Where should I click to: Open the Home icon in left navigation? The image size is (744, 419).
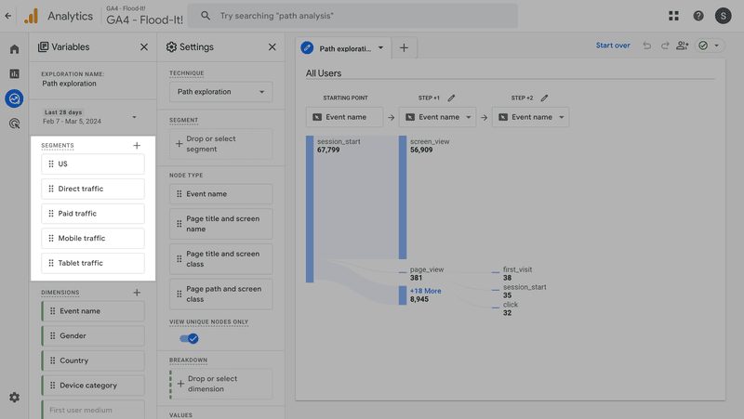click(x=14, y=49)
